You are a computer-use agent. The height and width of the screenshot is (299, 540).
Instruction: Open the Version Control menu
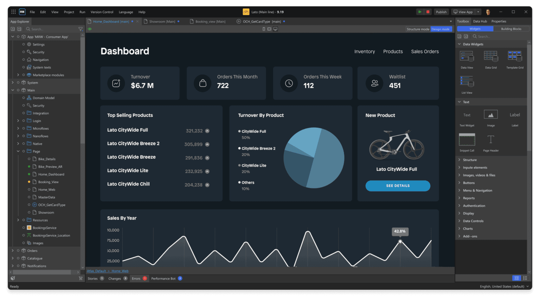102,12
